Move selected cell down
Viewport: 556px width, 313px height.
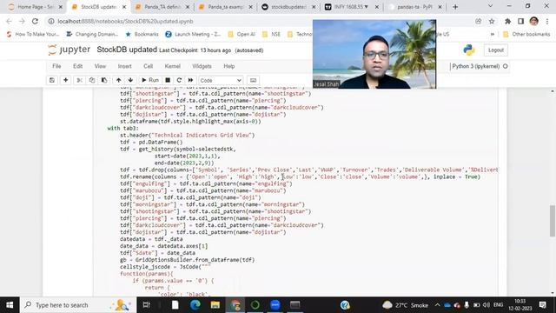point(130,80)
